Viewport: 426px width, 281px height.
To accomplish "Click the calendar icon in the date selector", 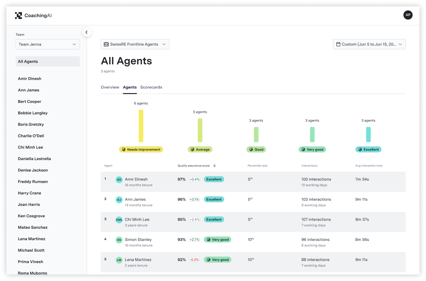I will (338, 44).
